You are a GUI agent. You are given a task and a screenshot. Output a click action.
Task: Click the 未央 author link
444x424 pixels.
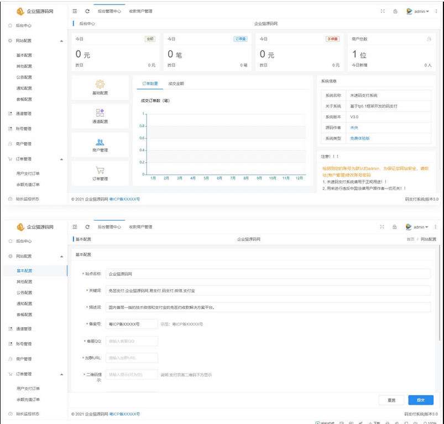point(354,128)
